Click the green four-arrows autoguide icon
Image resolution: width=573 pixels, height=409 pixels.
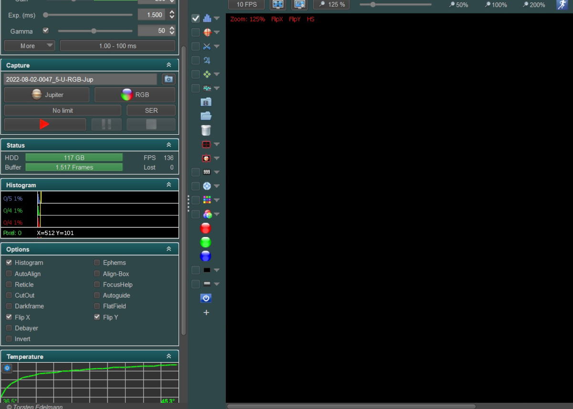(207, 74)
